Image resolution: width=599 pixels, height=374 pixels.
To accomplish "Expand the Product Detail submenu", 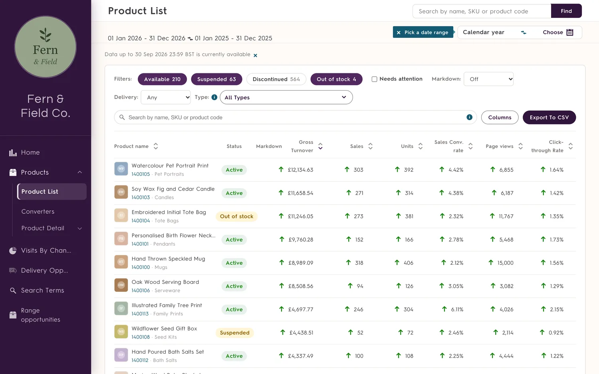I will (x=80, y=228).
